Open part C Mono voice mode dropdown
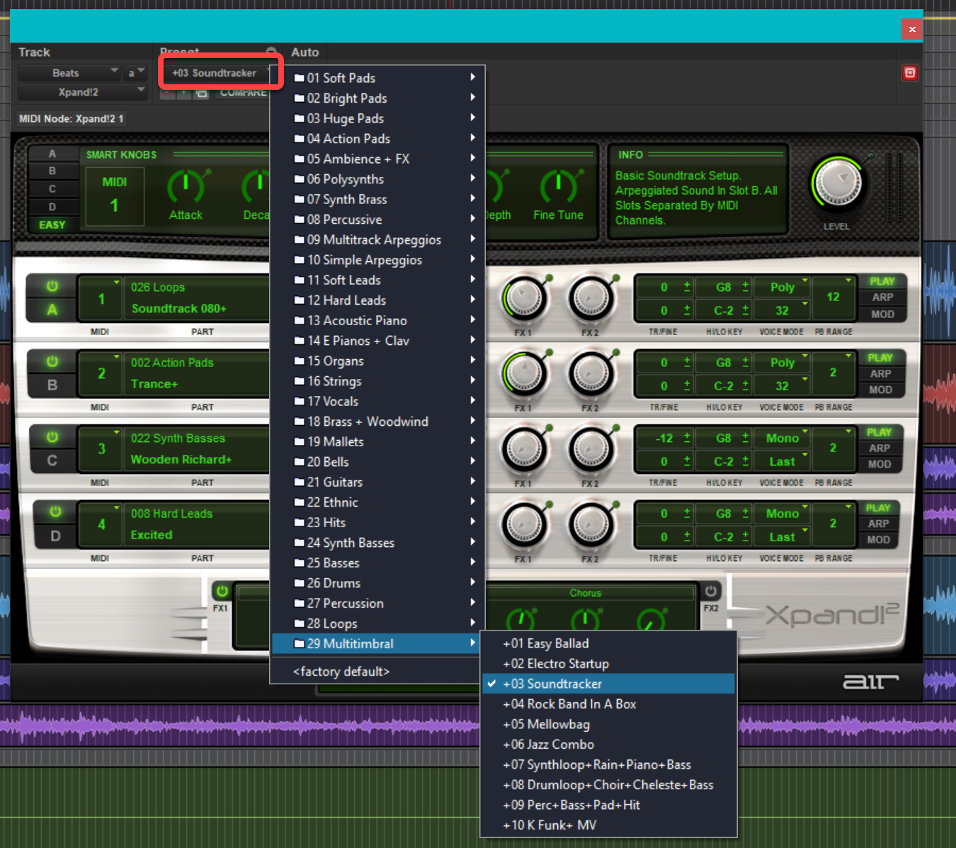This screenshot has height=848, width=956. pos(783,439)
